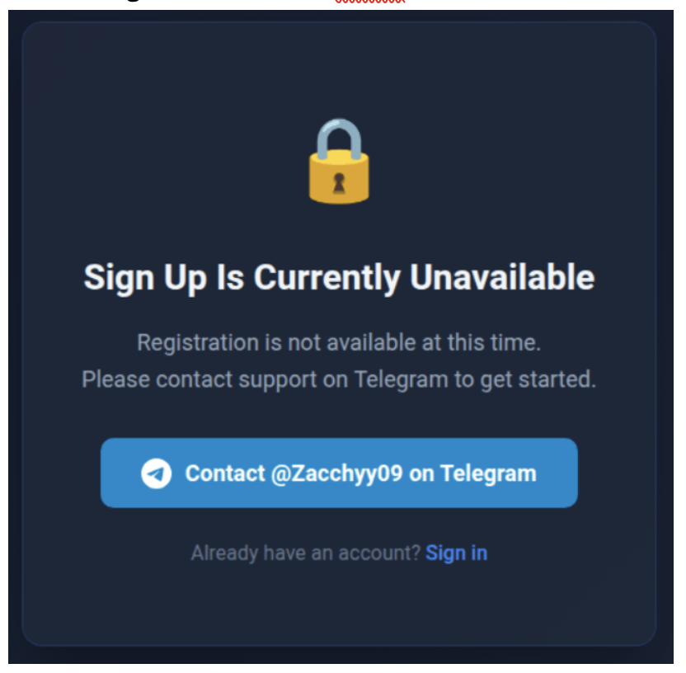Click the words Sign Up in the heading
Image resolution: width=686 pixels, height=673 pixels.
[145, 278]
